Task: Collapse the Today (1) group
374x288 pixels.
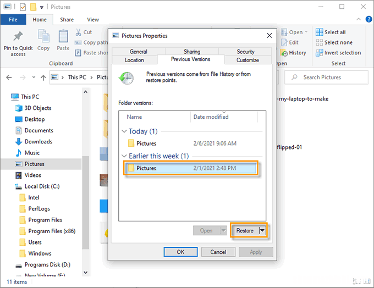Action: pos(124,131)
